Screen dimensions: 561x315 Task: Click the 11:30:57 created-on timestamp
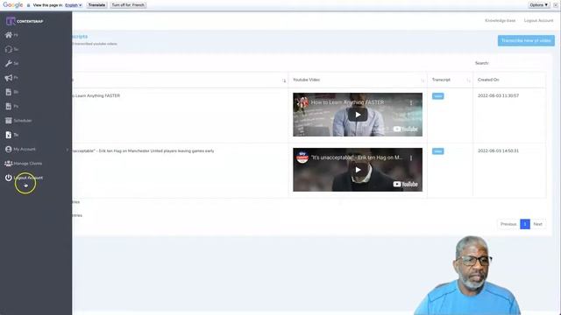click(498, 95)
